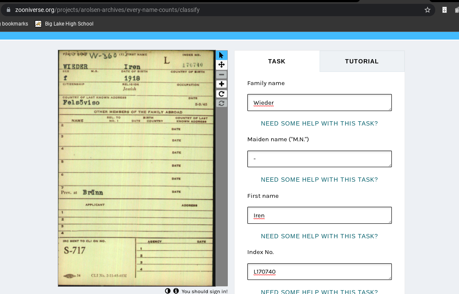
Task: Edit the Maiden name field
Action: (319, 159)
